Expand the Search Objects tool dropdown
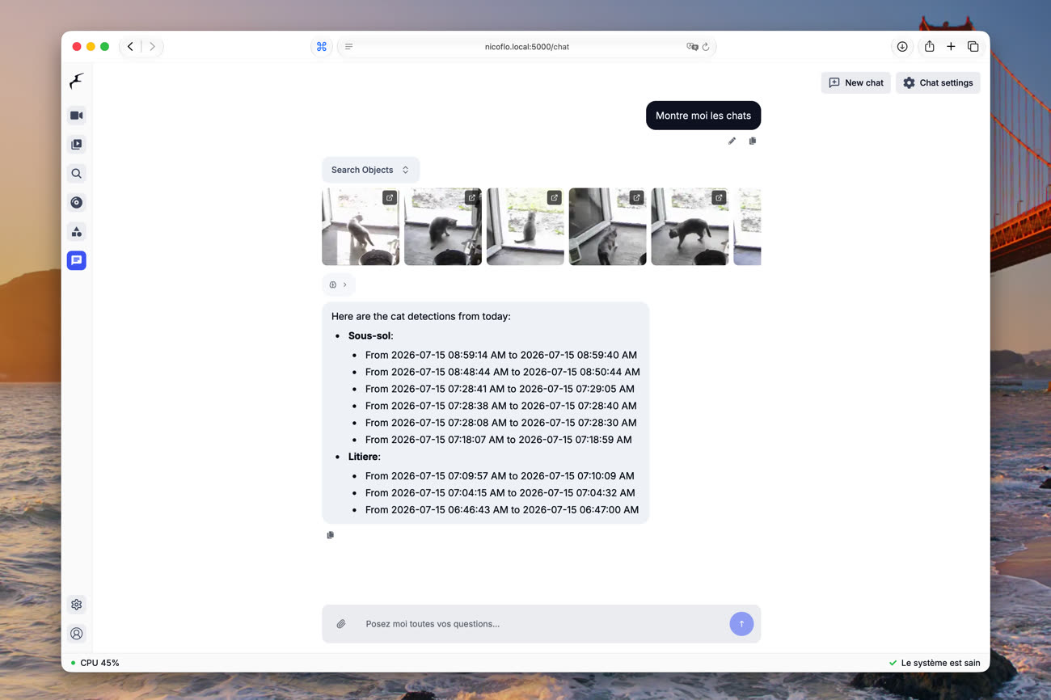The image size is (1051, 700). tap(370, 170)
